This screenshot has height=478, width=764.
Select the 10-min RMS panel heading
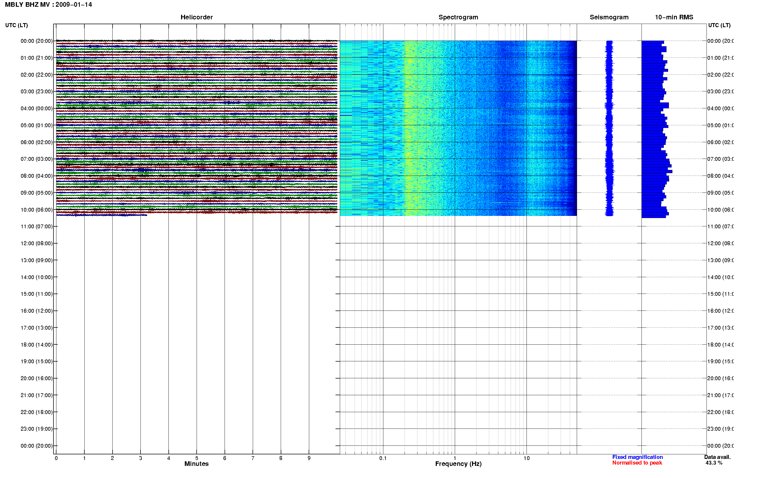tap(674, 17)
